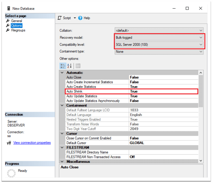
Task: Select Auto Create Incremental Statistics row
Action: pyautogui.click(x=132, y=82)
